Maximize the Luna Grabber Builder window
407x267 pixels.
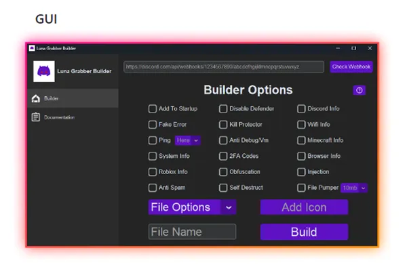click(x=354, y=48)
